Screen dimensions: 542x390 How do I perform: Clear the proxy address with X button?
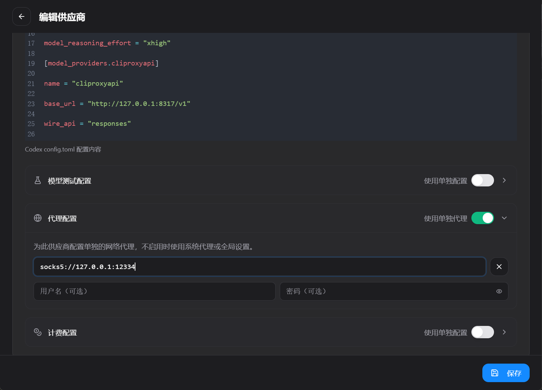click(x=499, y=267)
